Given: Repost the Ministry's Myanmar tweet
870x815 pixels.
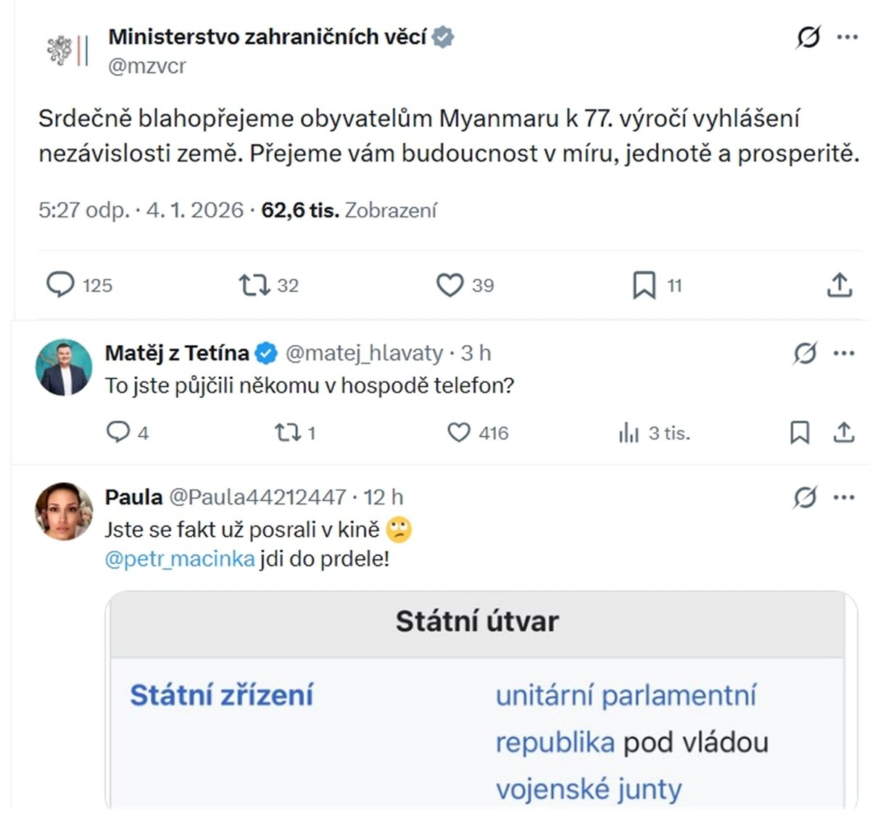Looking at the screenshot, I should tap(254, 285).
